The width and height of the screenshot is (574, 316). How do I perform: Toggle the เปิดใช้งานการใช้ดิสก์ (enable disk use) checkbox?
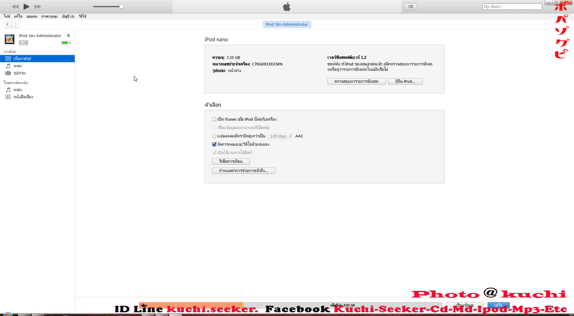(214, 153)
